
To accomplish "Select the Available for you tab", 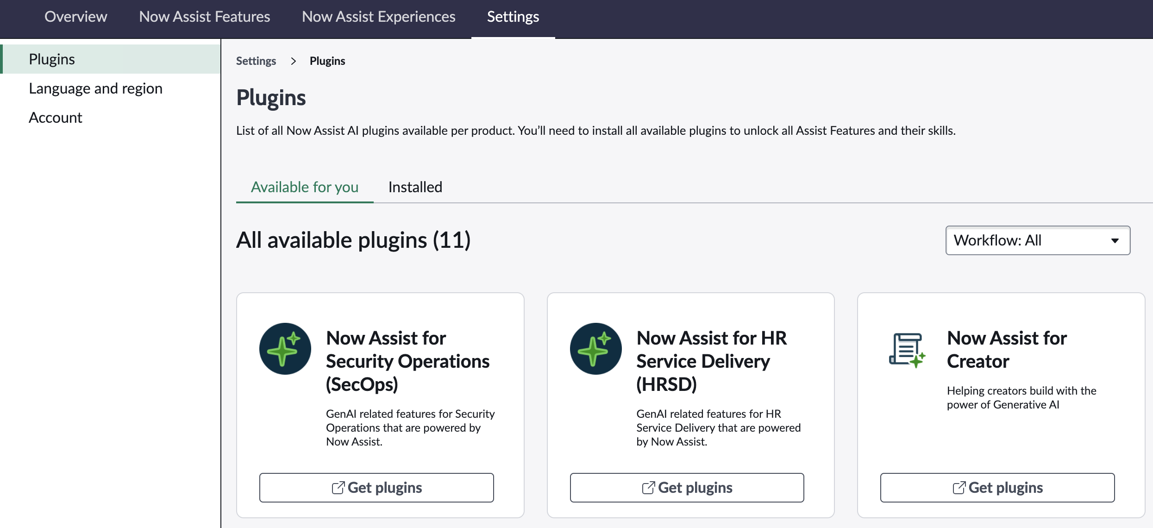I will coord(305,187).
